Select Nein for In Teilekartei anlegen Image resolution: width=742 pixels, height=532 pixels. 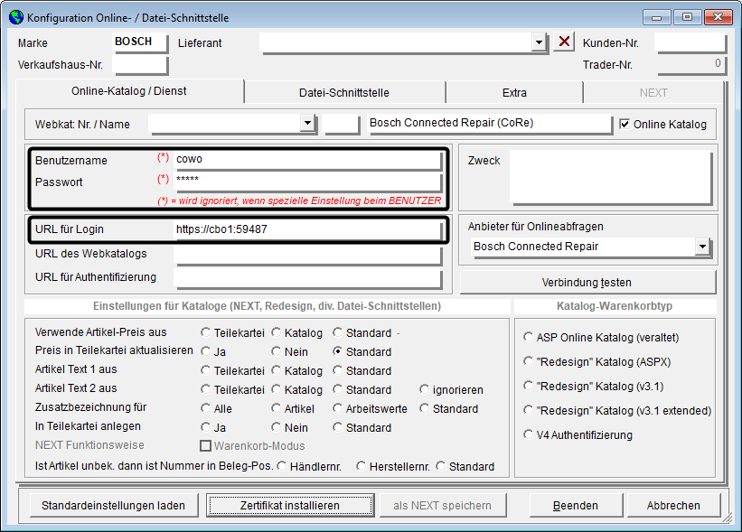click(x=276, y=427)
